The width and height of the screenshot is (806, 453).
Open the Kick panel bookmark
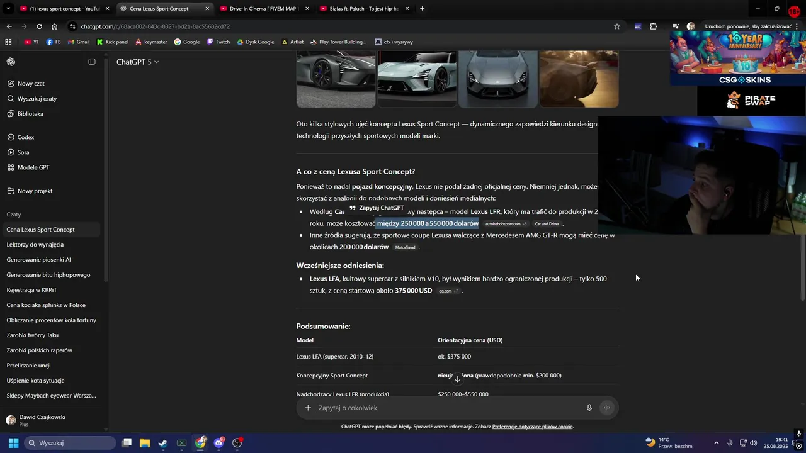coord(113,42)
